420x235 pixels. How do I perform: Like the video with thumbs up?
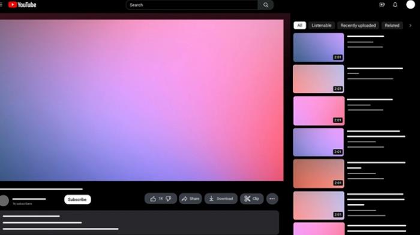(157, 199)
